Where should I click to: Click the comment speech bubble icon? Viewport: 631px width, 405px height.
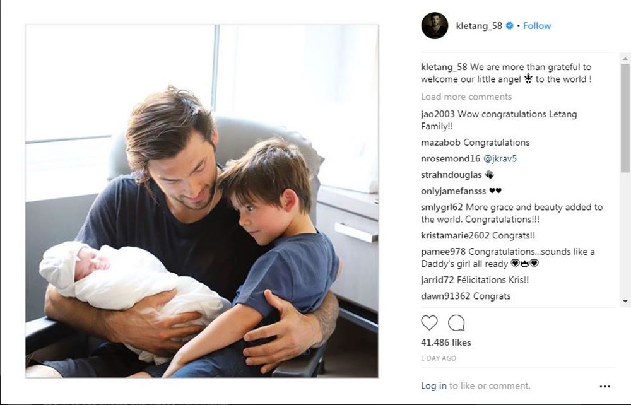pos(456,323)
